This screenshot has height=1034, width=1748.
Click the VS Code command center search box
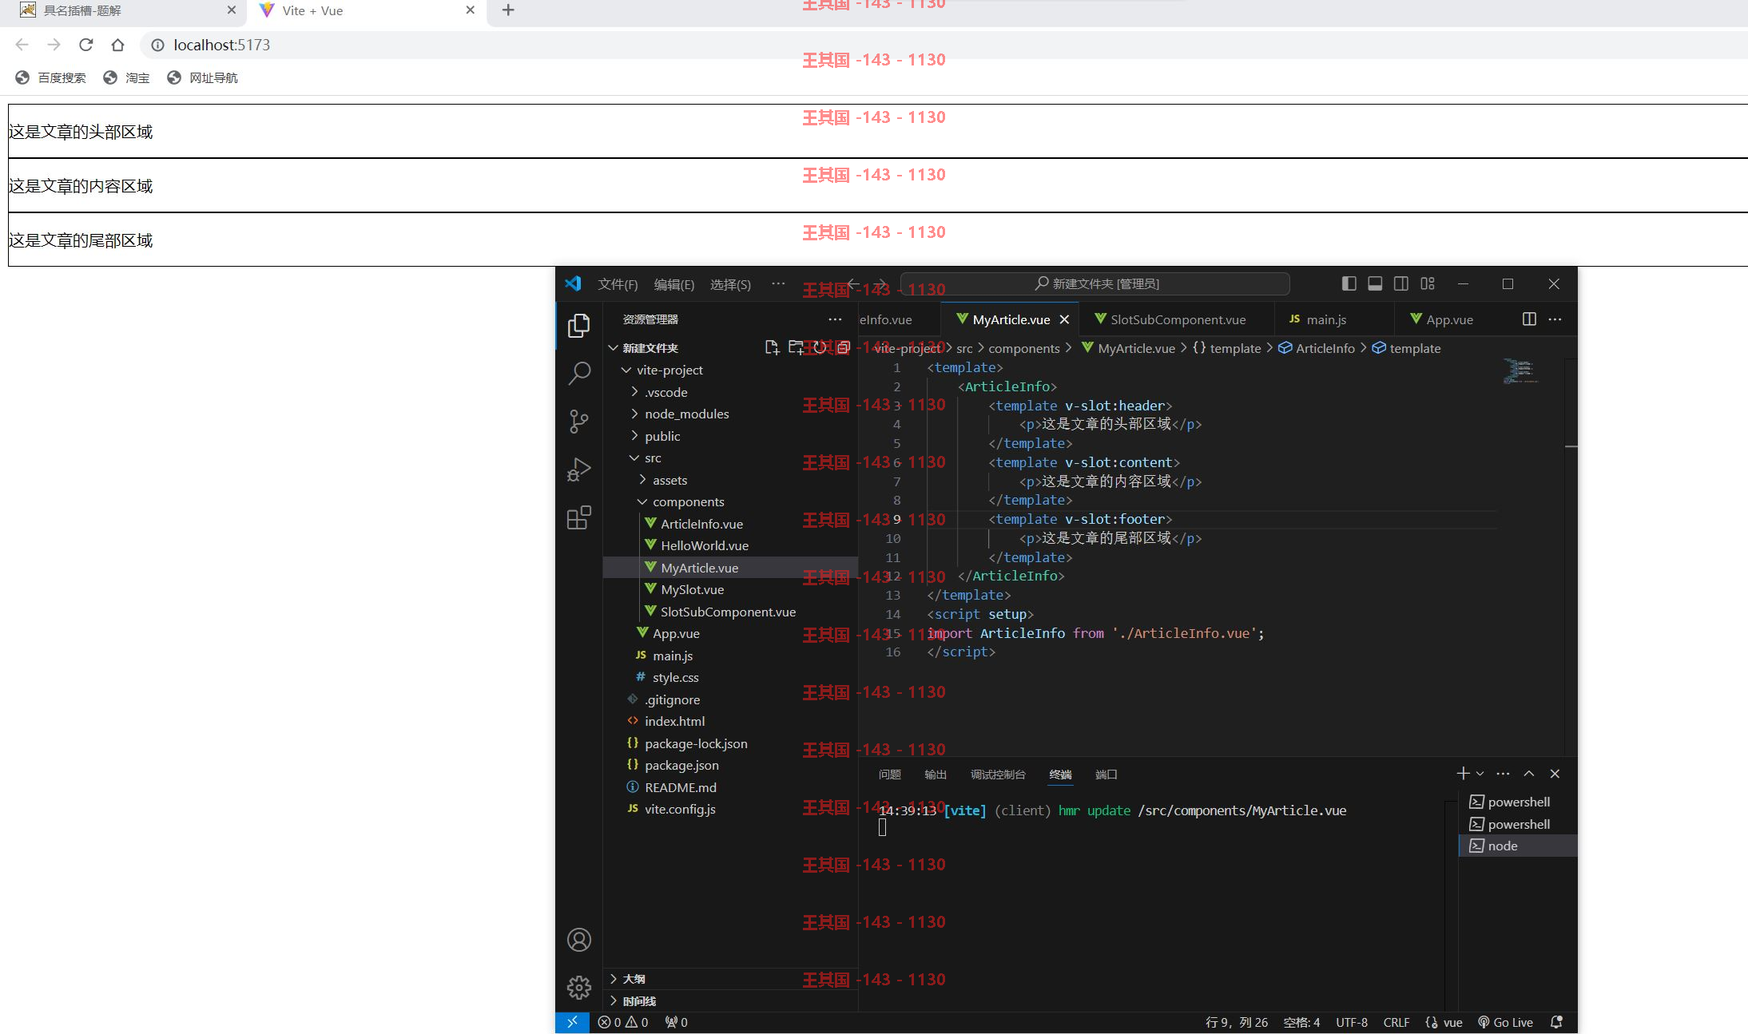[x=1094, y=283]
